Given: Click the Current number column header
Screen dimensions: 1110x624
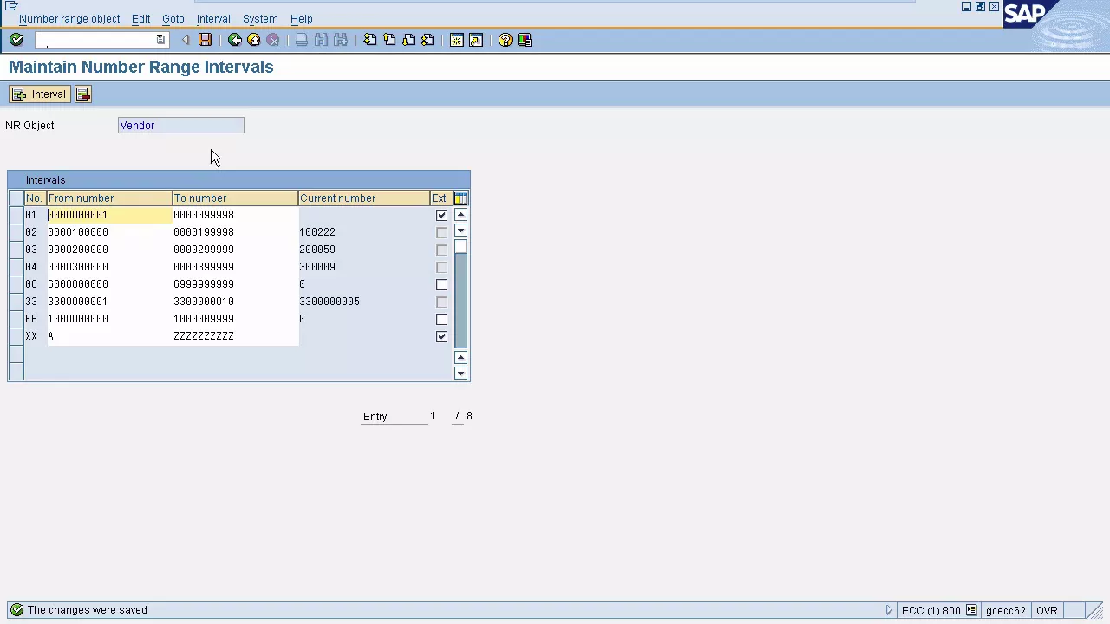Looking at the screenshot, I should (364, 198).
